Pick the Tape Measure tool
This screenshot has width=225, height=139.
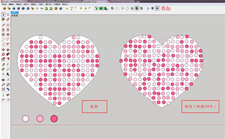(3, 65)
